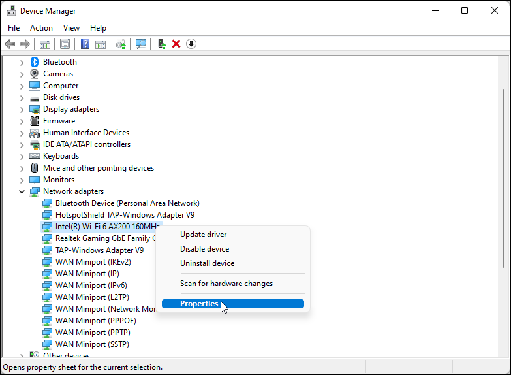This screenshot has height=375, width=511.
Task: Click the Device Manager title bar icon
Action: tap(11, 10)
